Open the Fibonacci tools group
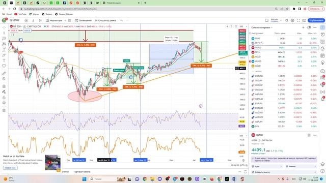The height and width of the screenshot is (183, 326). point(4,39)
